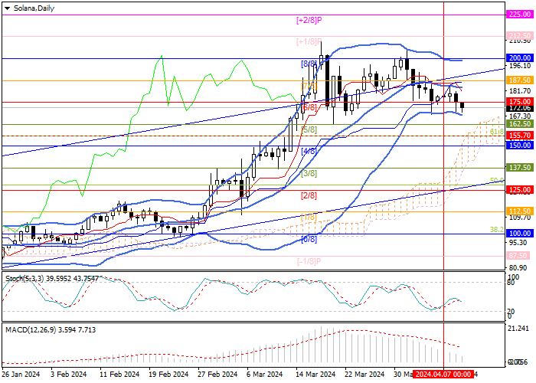Select the 50.0 Fibonacci level label
Image resolution: width=536 pixels, height=383 pixels.
(x=497, y=180)
